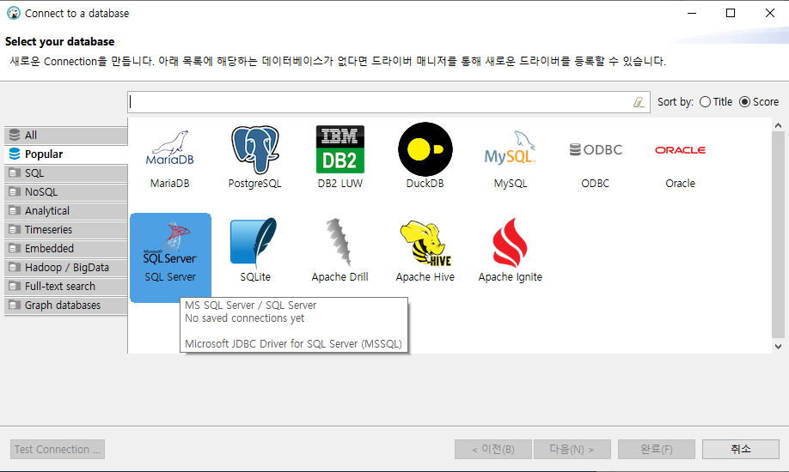Maximize the Connect to a database window
The width and height of the screenshot is (789, 472).
(x=731, y=13)
